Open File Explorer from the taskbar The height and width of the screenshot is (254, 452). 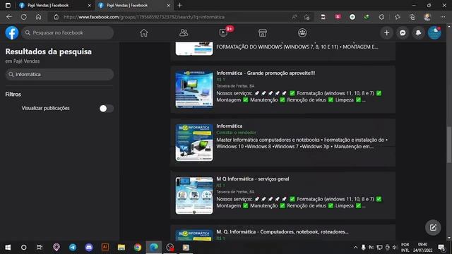click(121, 248)
